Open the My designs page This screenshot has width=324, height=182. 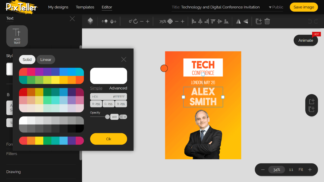click(x=58, y=7)
